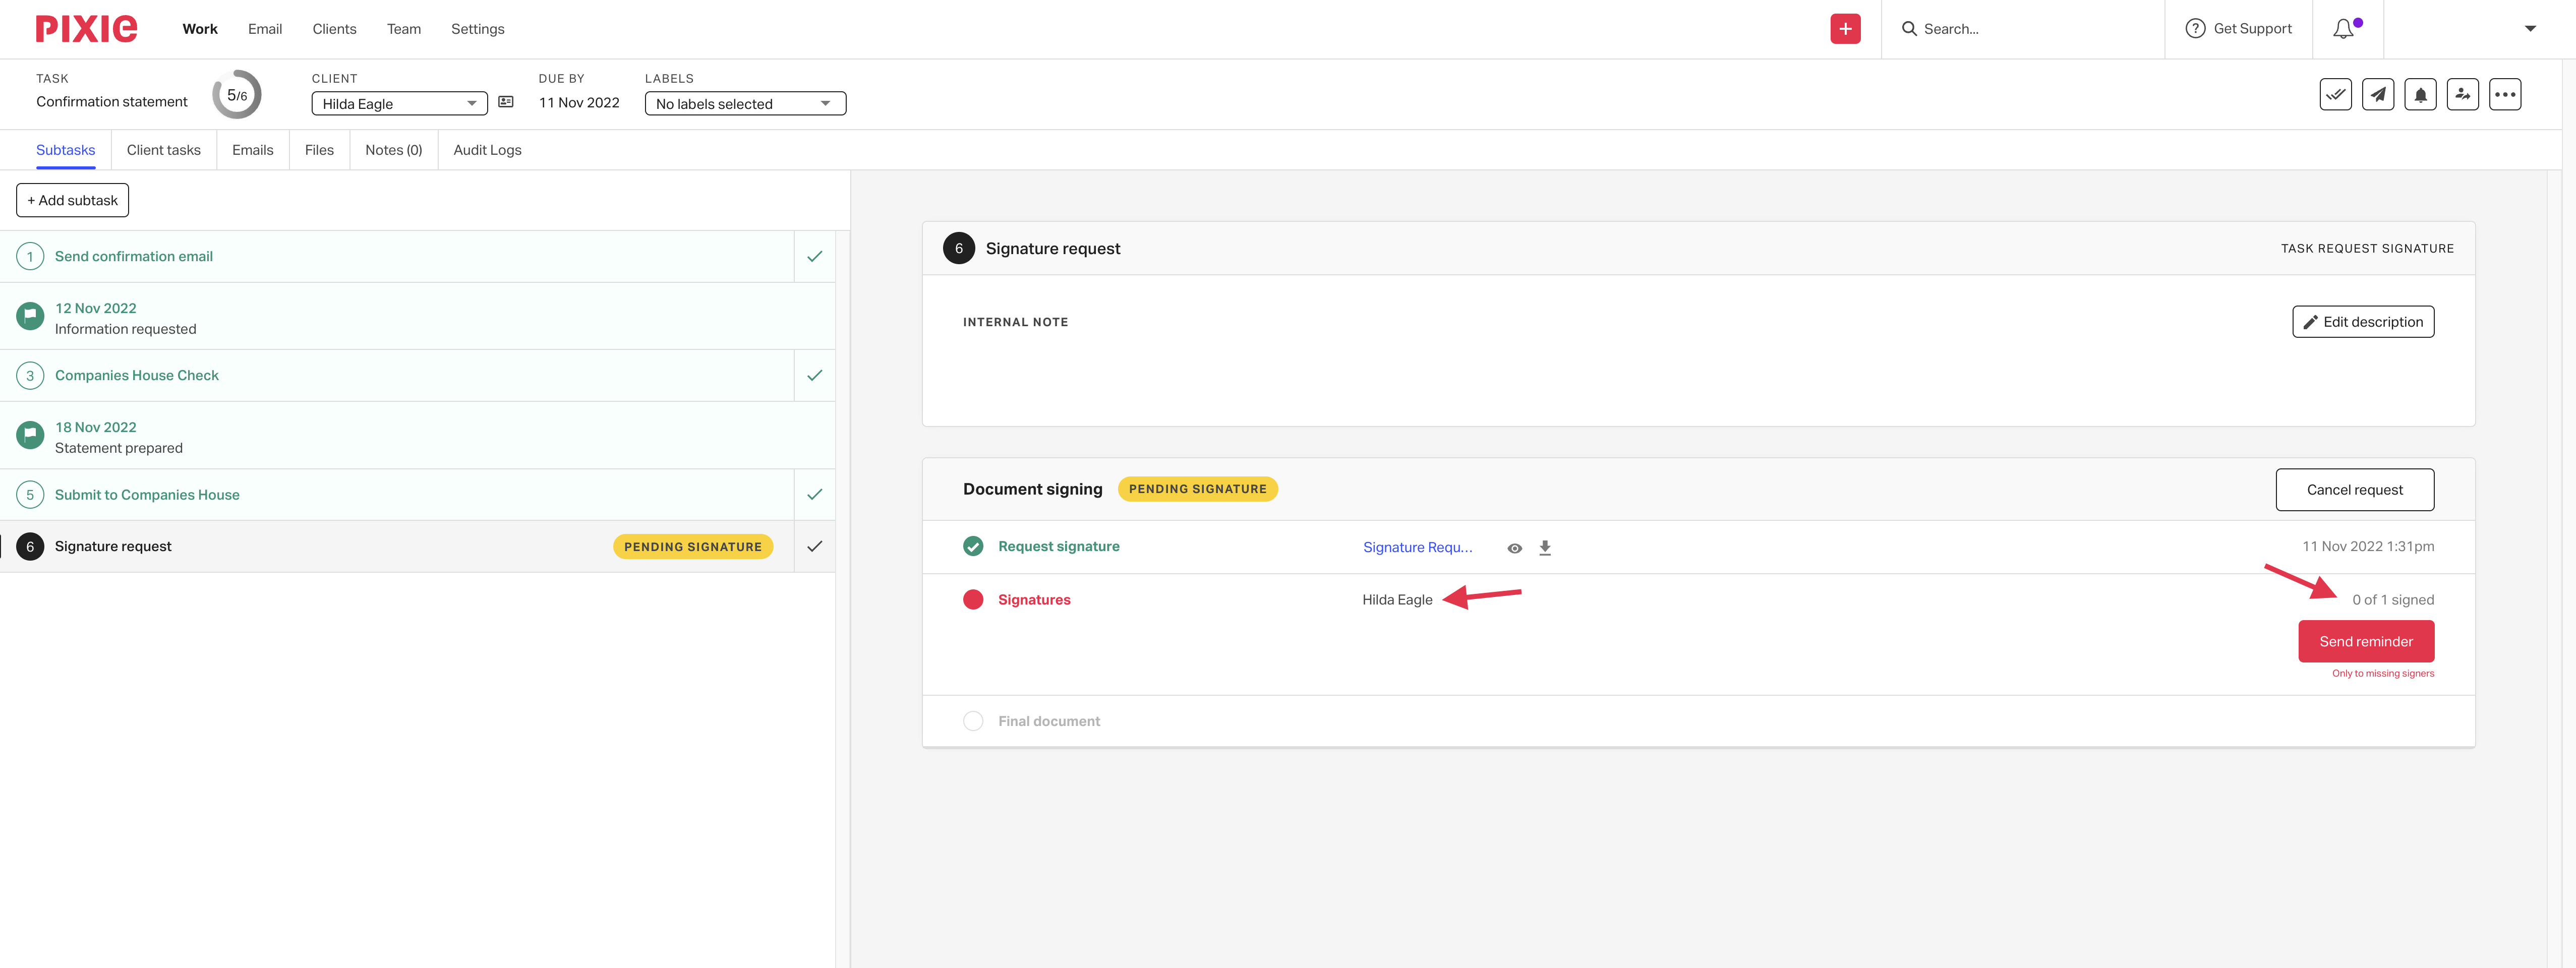
Task: Open the No labels selected dropdown
Action: pos(745,103)
